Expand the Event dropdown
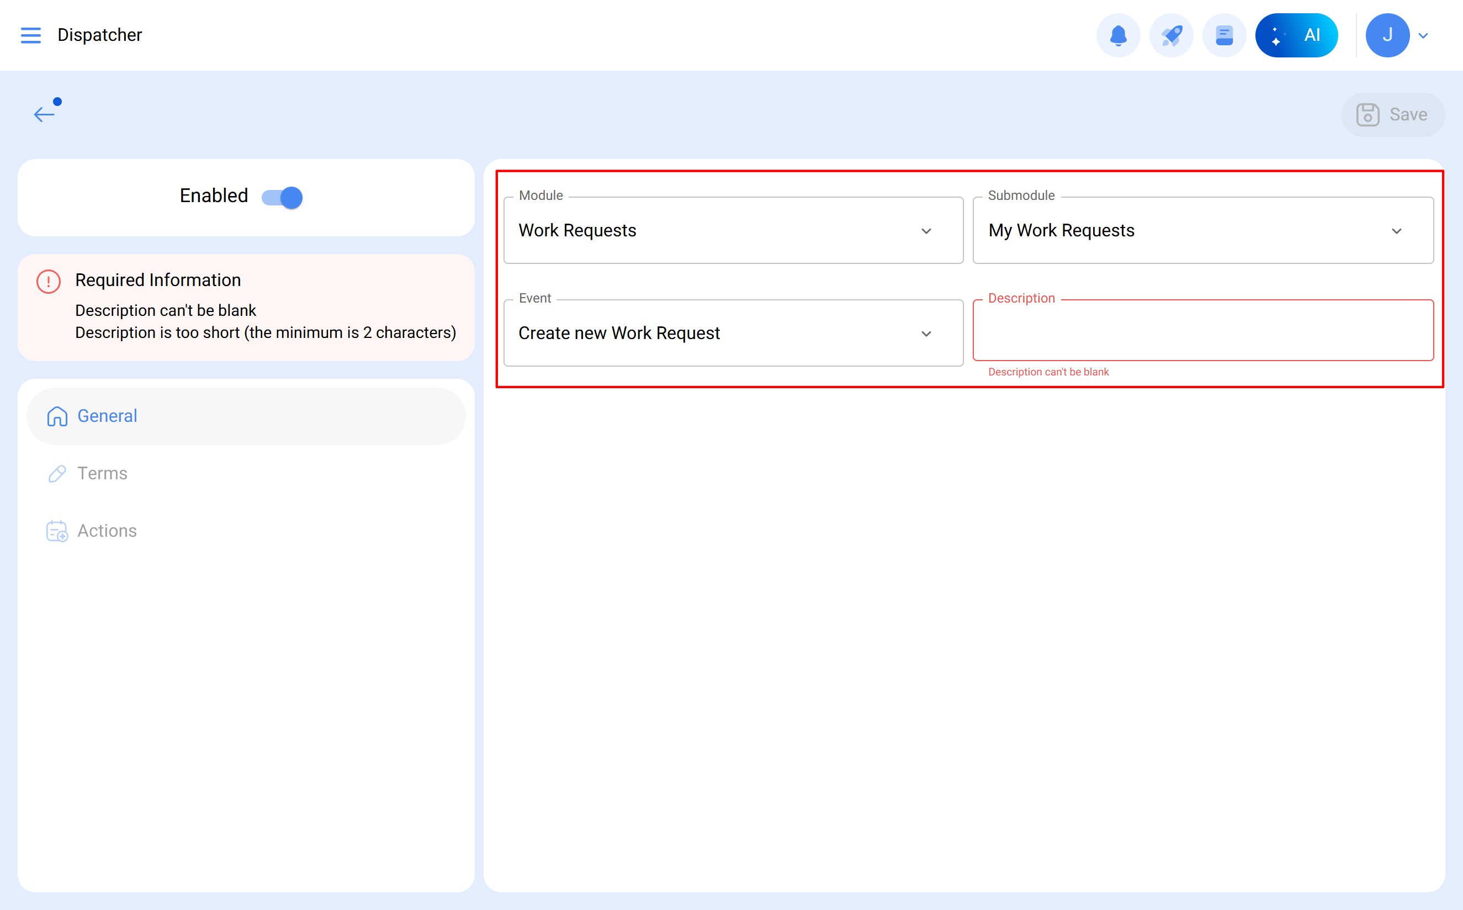Image resolution: width=1463 pixels, height=910 pixels. tap(733, 334)
